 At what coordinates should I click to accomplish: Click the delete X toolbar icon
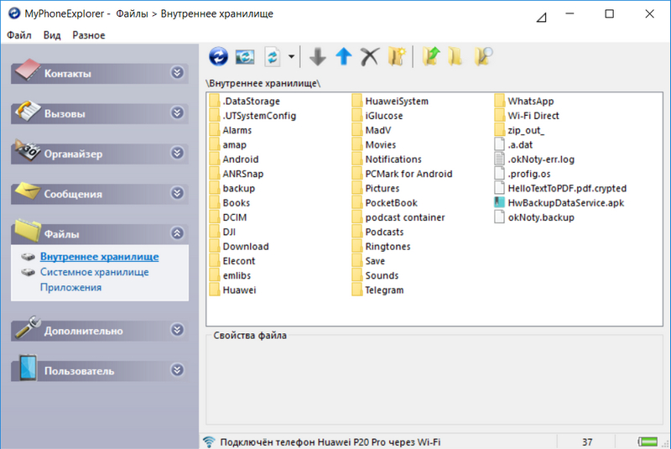(369, 56)
